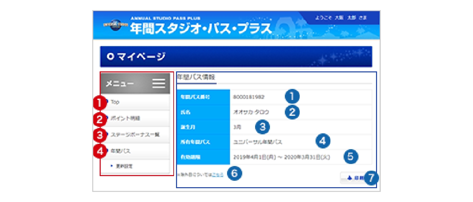Viewport: 473px width, 202px height.
Task: Click the 氏名 row label
Action: (x=203, y=112)
